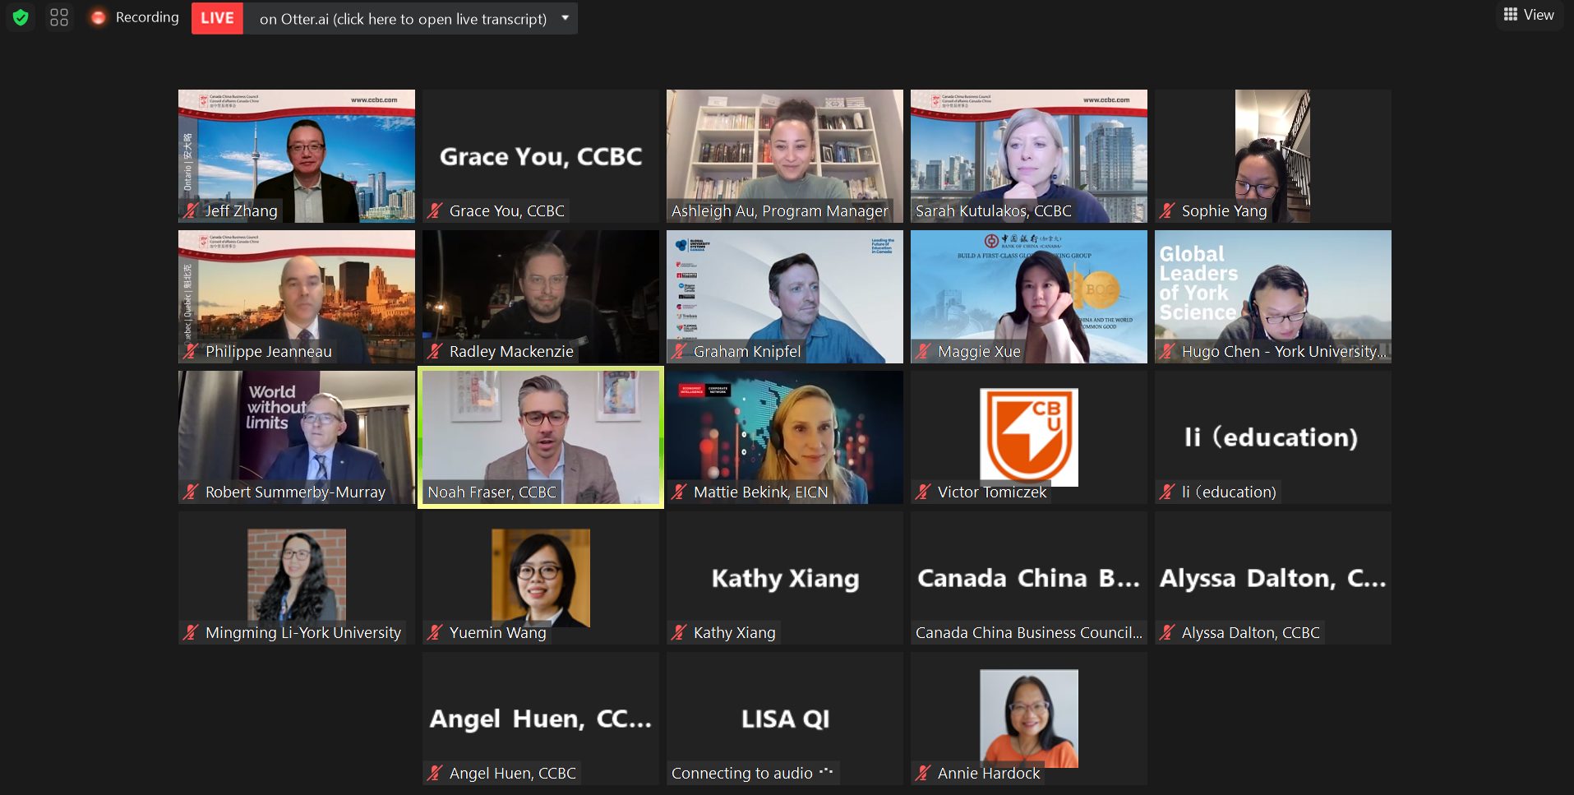Click the CBU logo on Victor Tomiczek's tile
Viewport: 1574px width, 795px height.
pos(1028,436)
